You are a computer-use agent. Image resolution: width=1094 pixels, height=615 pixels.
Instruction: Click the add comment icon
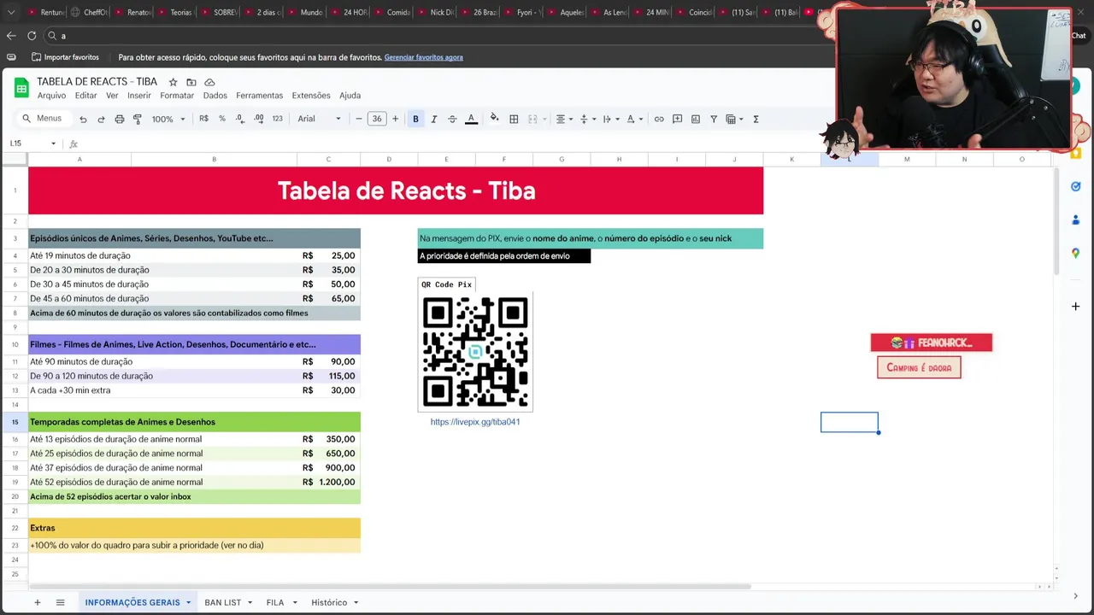[677, 119]
